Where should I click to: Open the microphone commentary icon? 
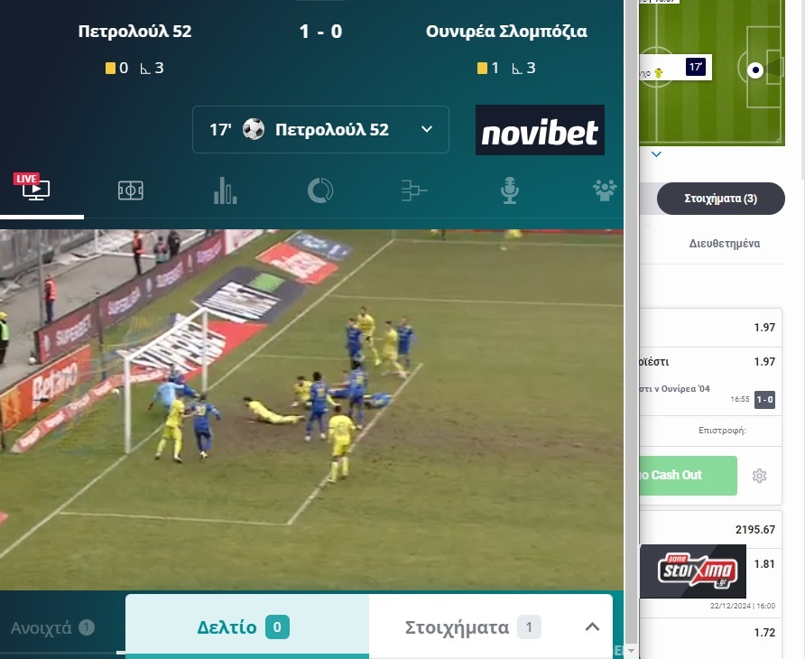[x=509, y=190]
